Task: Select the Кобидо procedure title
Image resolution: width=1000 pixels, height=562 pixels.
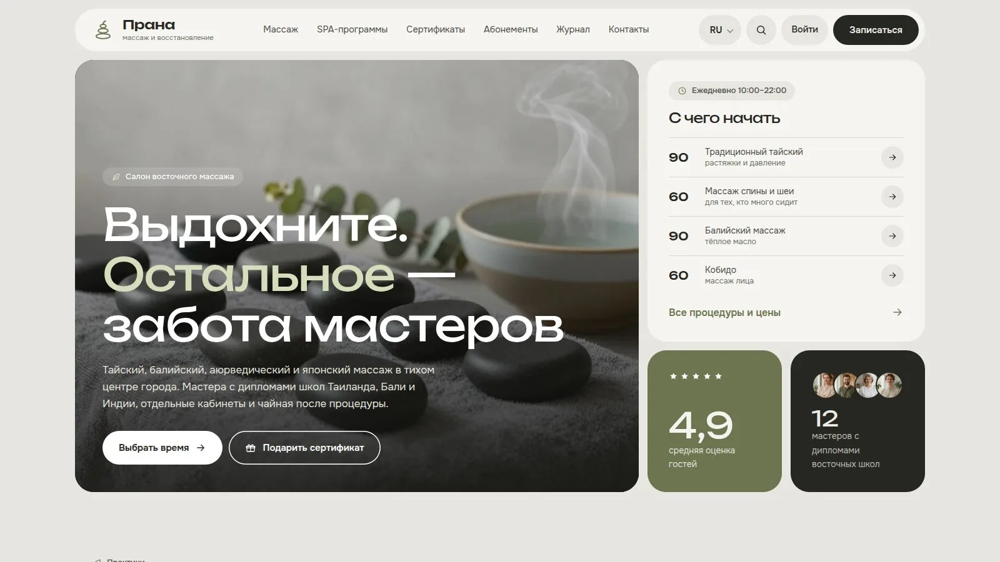Action: click(x=721, y=270)
